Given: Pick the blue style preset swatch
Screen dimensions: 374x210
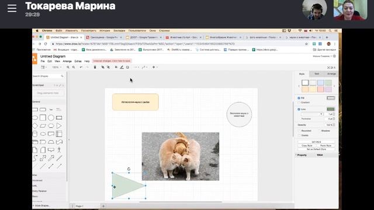Looking at the screenshot, I should [321, 83].
